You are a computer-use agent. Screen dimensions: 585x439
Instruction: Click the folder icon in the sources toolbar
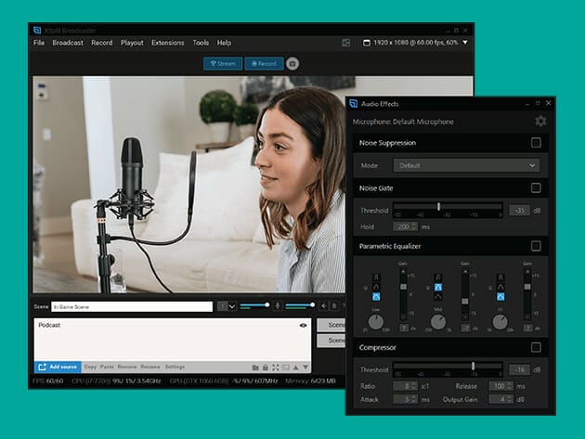click(255, 368)
